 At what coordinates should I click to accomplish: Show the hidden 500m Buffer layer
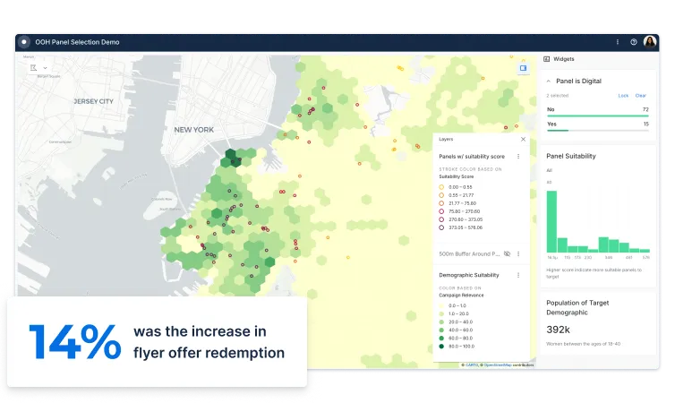pyautogui.click(x=507, y=253)
